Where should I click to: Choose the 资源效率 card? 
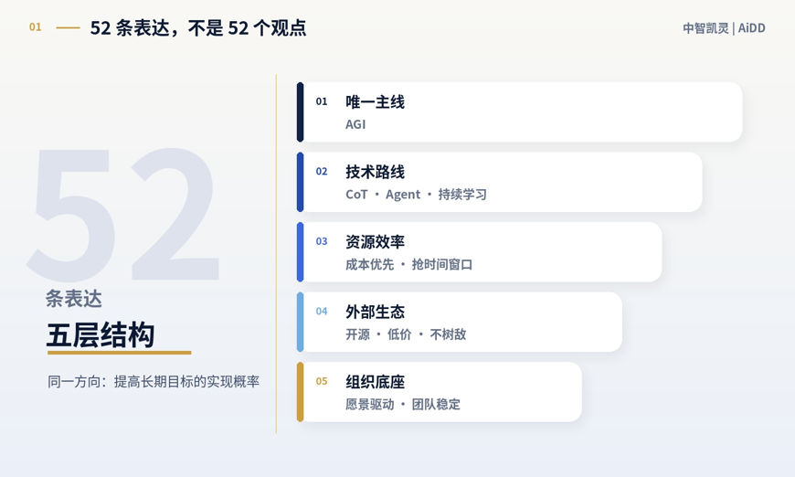[x=479, y=252]
